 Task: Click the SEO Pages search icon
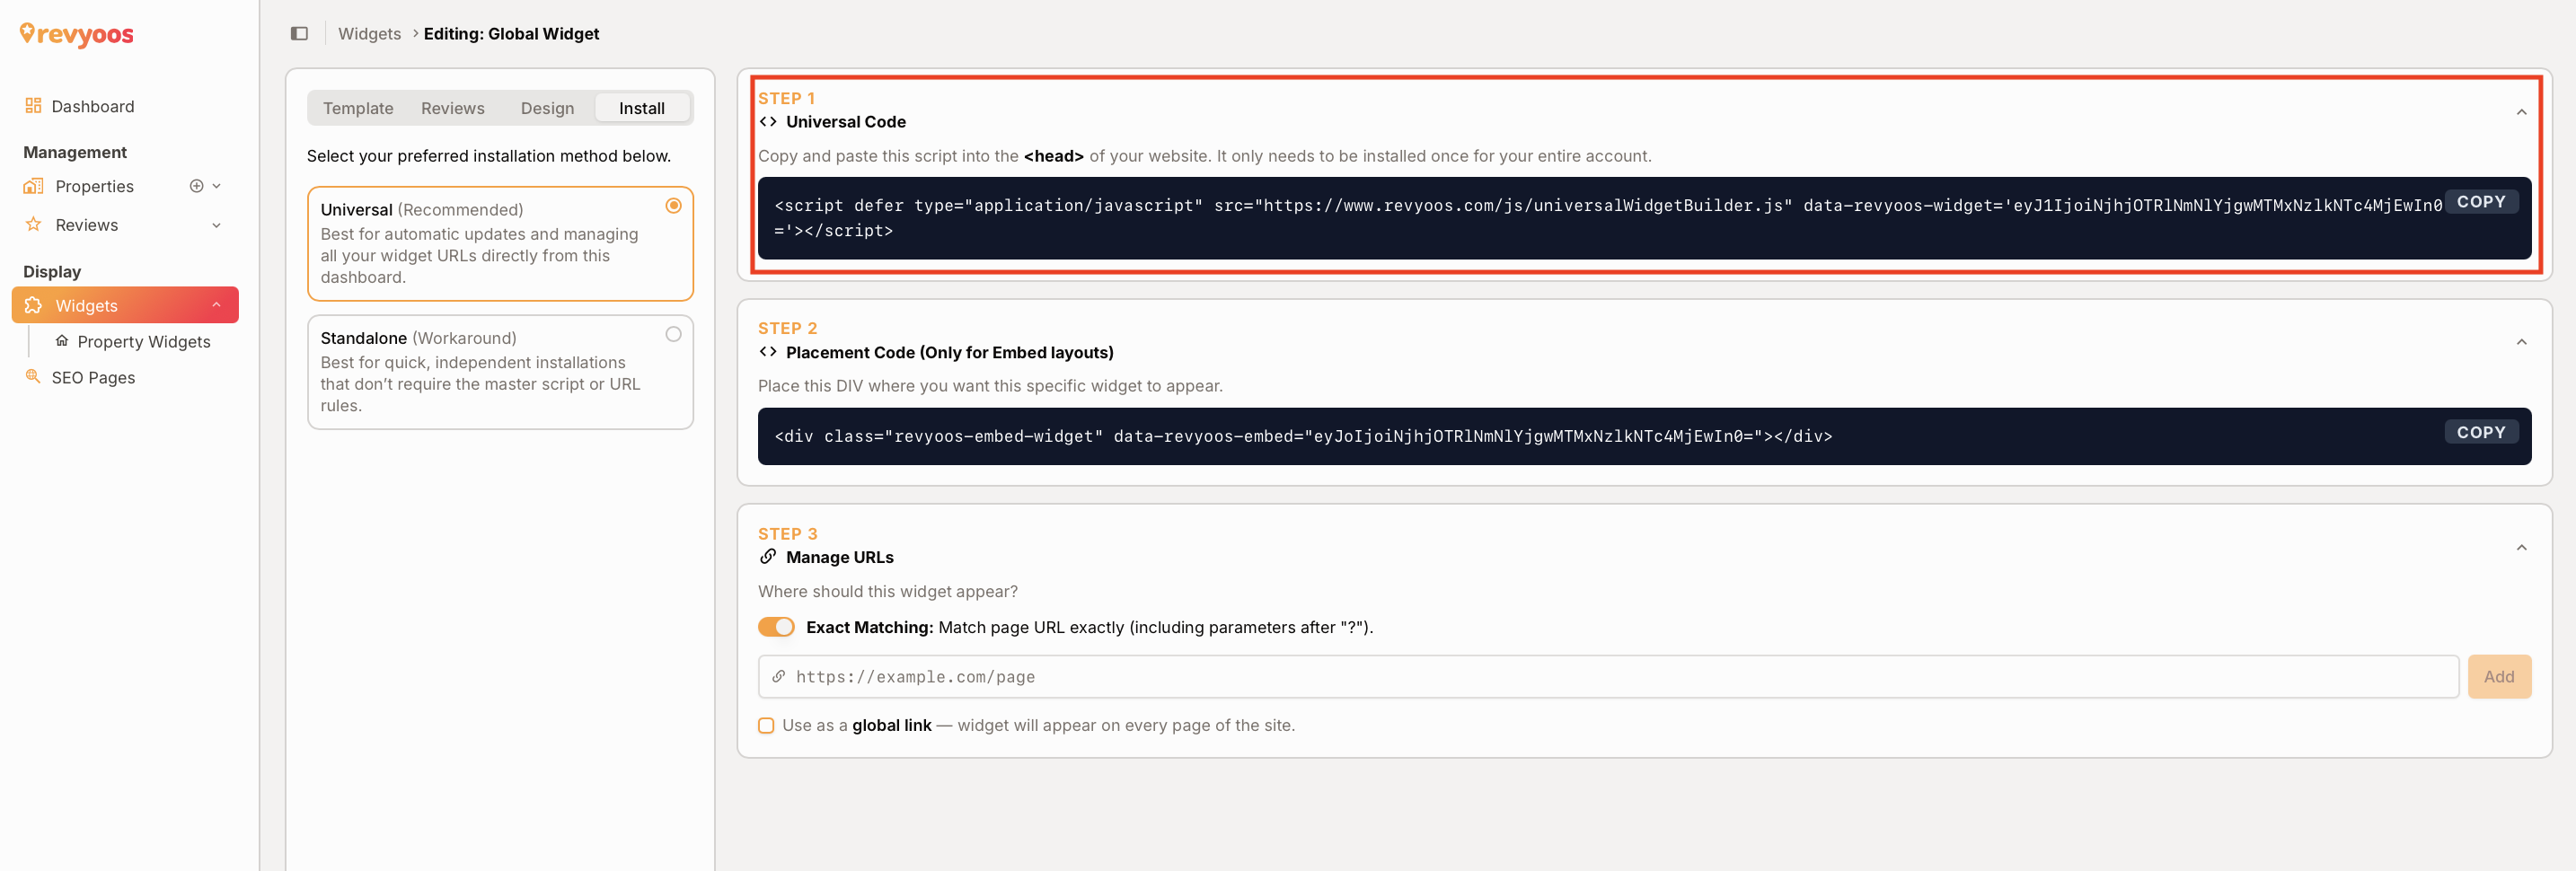tap(33, 377)
